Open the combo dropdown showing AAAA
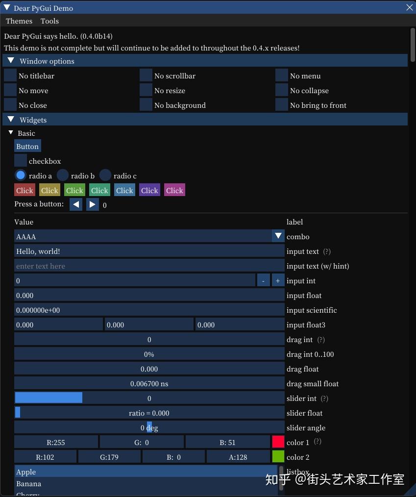This screenshot has width=416, height=497. tap(278, 236)
